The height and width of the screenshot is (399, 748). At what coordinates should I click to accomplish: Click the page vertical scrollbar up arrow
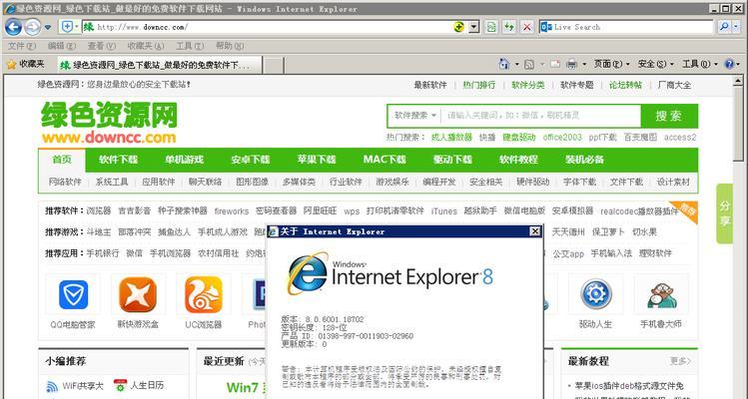tap(738, 82)
